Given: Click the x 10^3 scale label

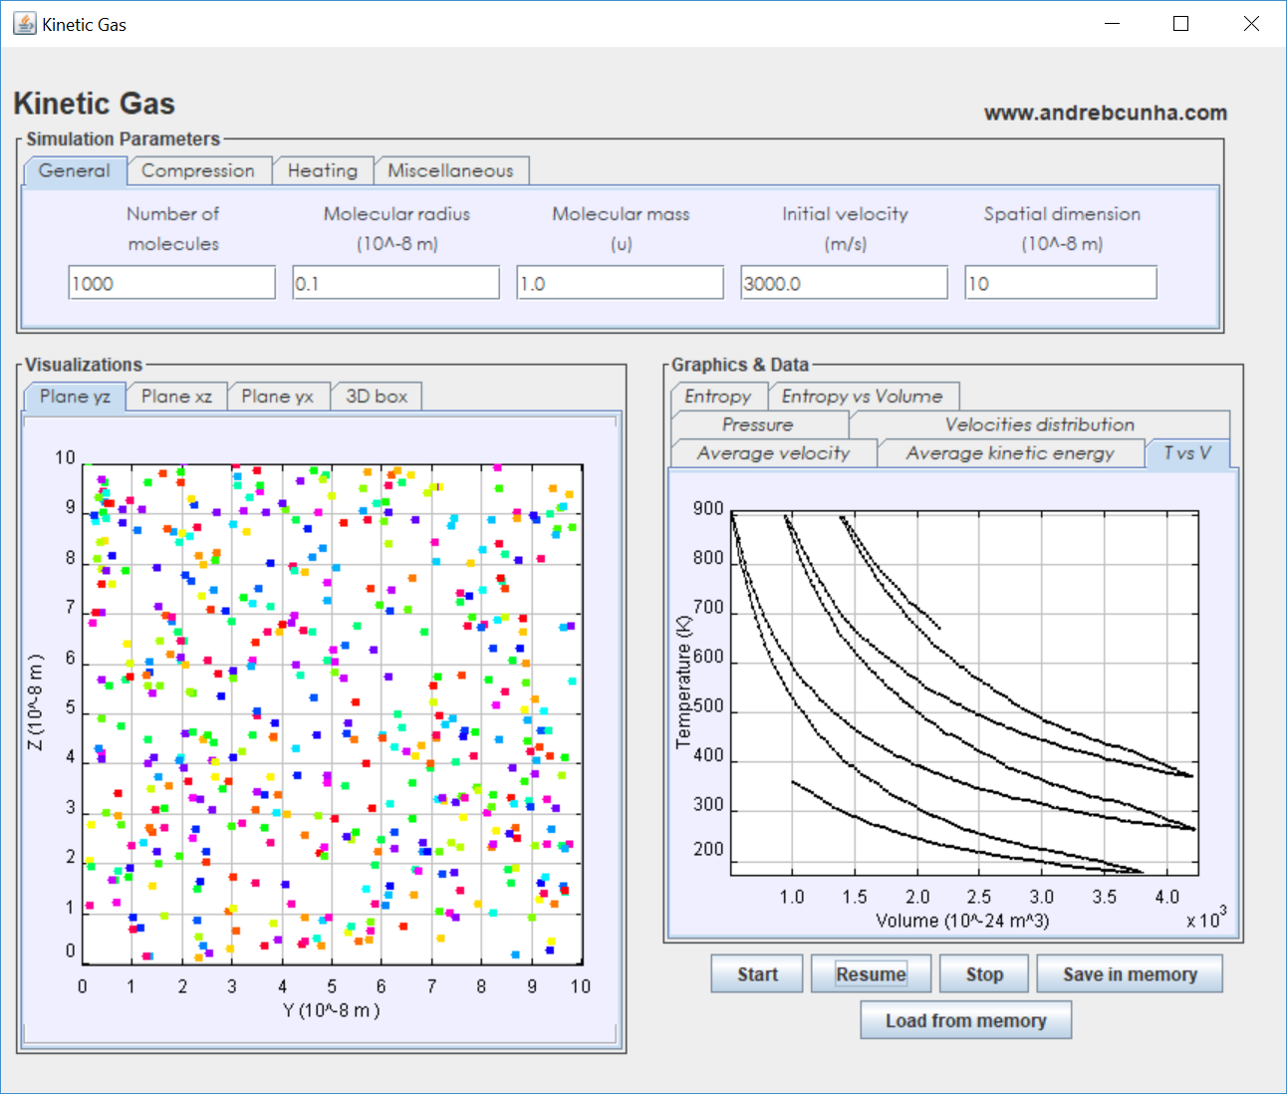Looking at the screenshot, I should click(1206, 918).
